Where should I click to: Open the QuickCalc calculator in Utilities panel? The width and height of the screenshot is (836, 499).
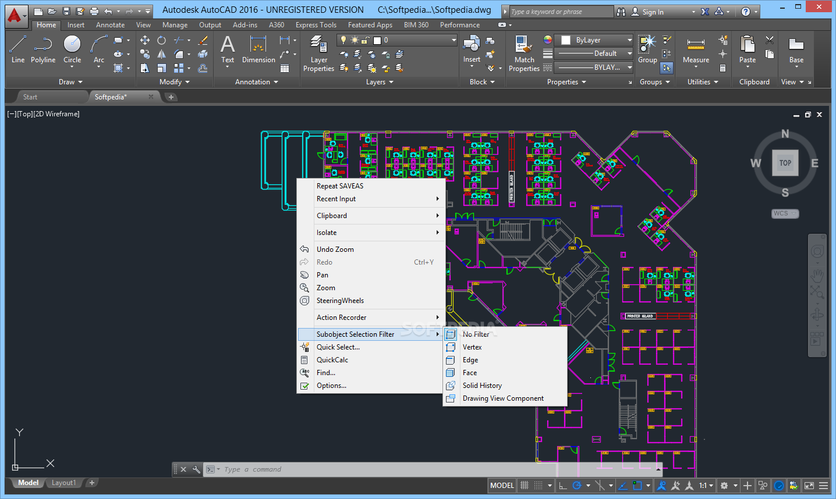[x=722, y=68]
